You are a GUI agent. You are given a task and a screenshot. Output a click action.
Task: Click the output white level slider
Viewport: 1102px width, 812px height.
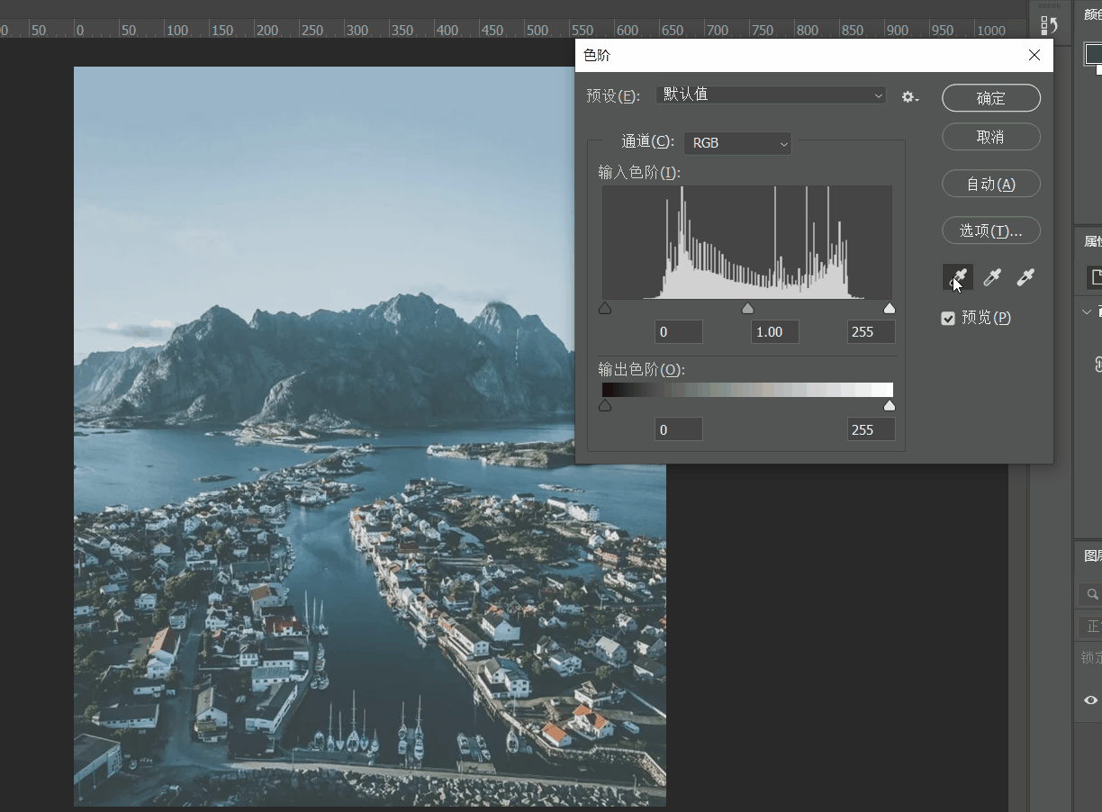click(x=890, y=406)
